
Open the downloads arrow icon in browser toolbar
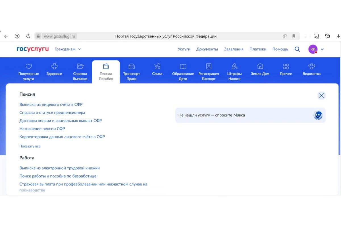tap(338, 36)
